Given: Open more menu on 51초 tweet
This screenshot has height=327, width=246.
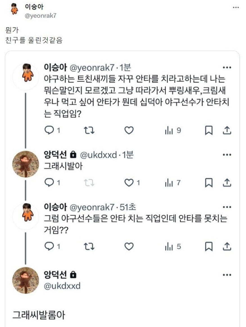Looking at the screenshot, I should (227, 207).
